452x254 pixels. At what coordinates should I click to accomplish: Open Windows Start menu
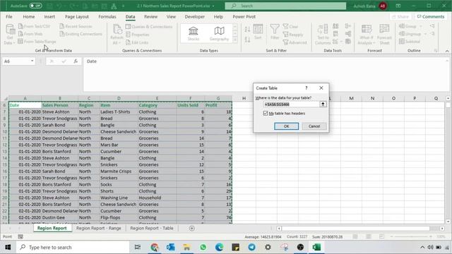(x=8, y=248)
